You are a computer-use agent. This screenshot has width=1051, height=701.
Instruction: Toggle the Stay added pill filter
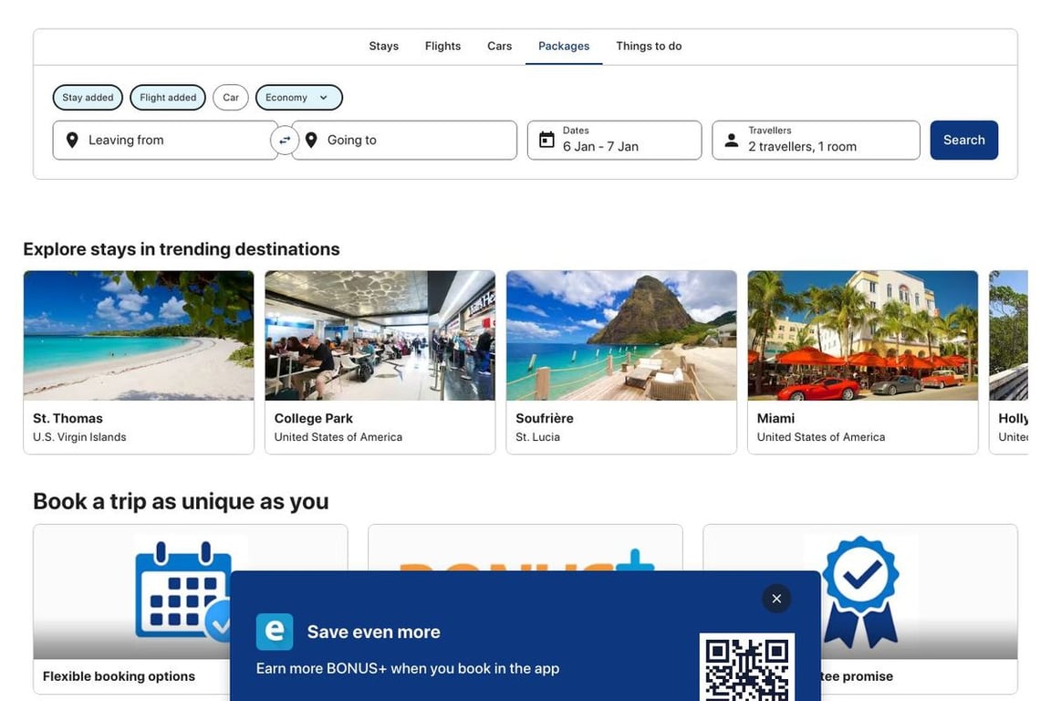click(x=88, y=97)
